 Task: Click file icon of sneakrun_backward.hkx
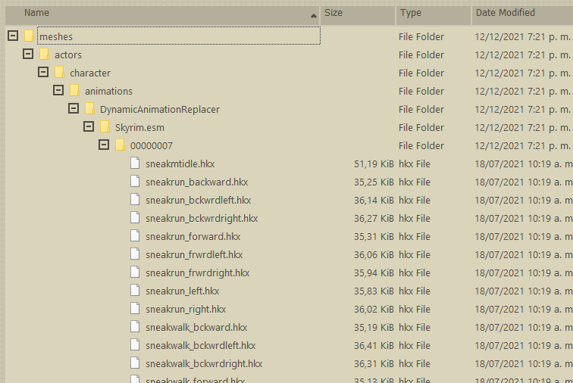tap(135, 181)
